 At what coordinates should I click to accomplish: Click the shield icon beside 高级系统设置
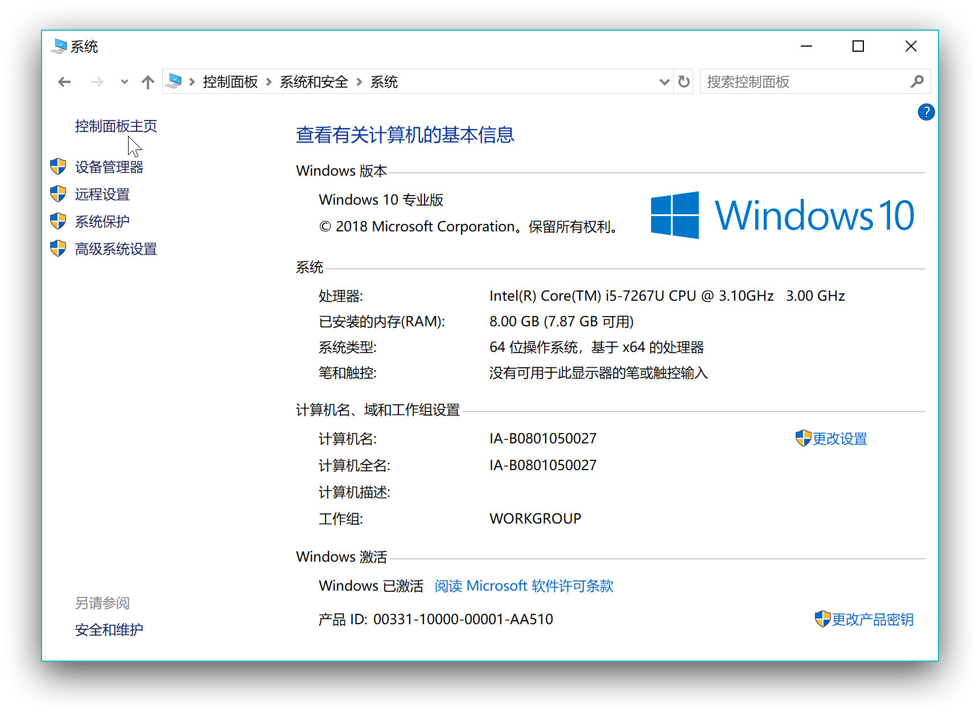pyautogui.click(x=58, y=248)
